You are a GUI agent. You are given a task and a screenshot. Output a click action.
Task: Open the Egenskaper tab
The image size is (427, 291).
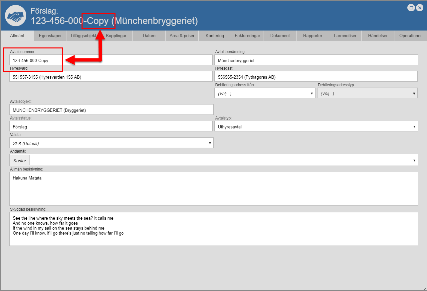(x=50, y=36)
